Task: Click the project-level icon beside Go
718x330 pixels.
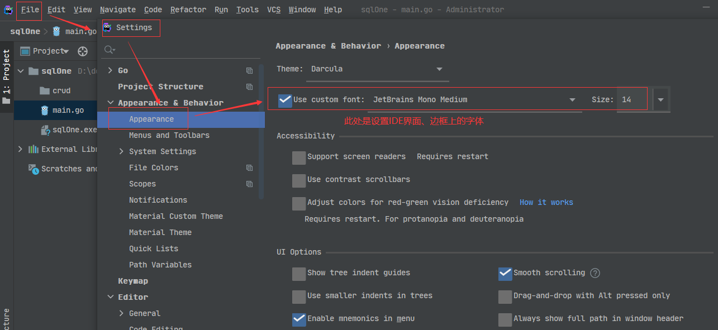Action: coord(249,71)
